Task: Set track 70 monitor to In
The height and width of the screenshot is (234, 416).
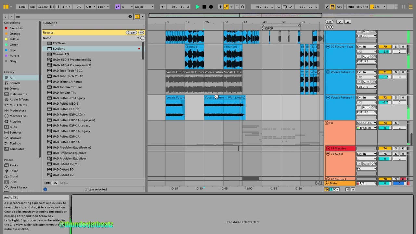Action: click(359, 57)
